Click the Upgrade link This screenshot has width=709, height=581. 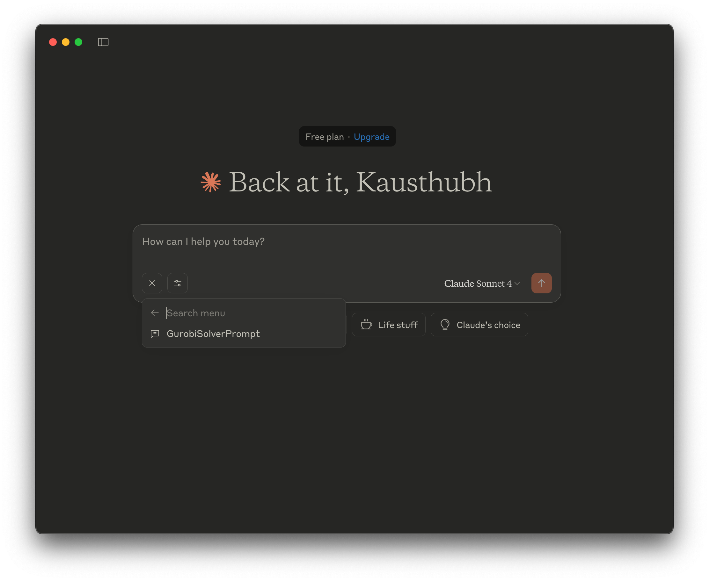point(371,137)
